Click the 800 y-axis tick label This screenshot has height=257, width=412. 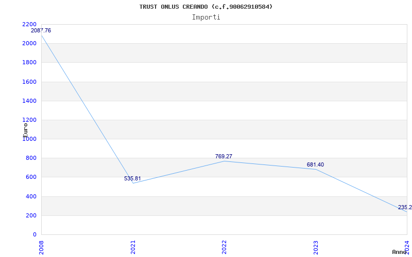pyautogui.click(x=31, y=158)
